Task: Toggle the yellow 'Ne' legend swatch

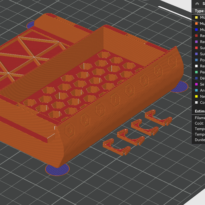Action: [196, 96]
